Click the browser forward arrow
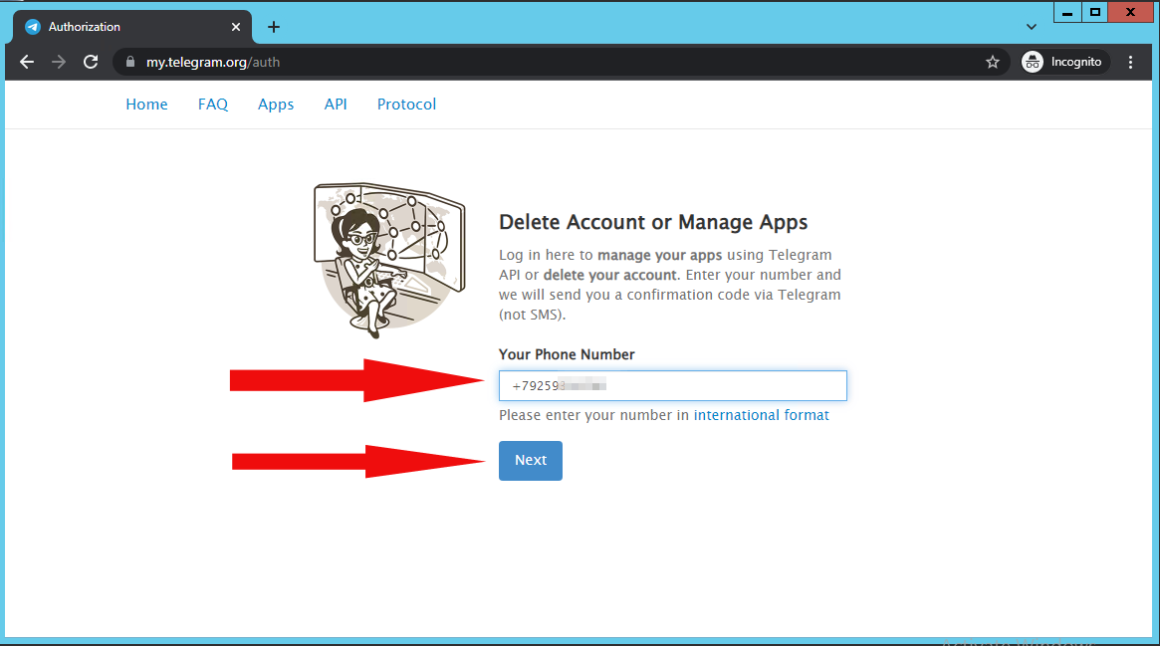 tap(59, 62)
